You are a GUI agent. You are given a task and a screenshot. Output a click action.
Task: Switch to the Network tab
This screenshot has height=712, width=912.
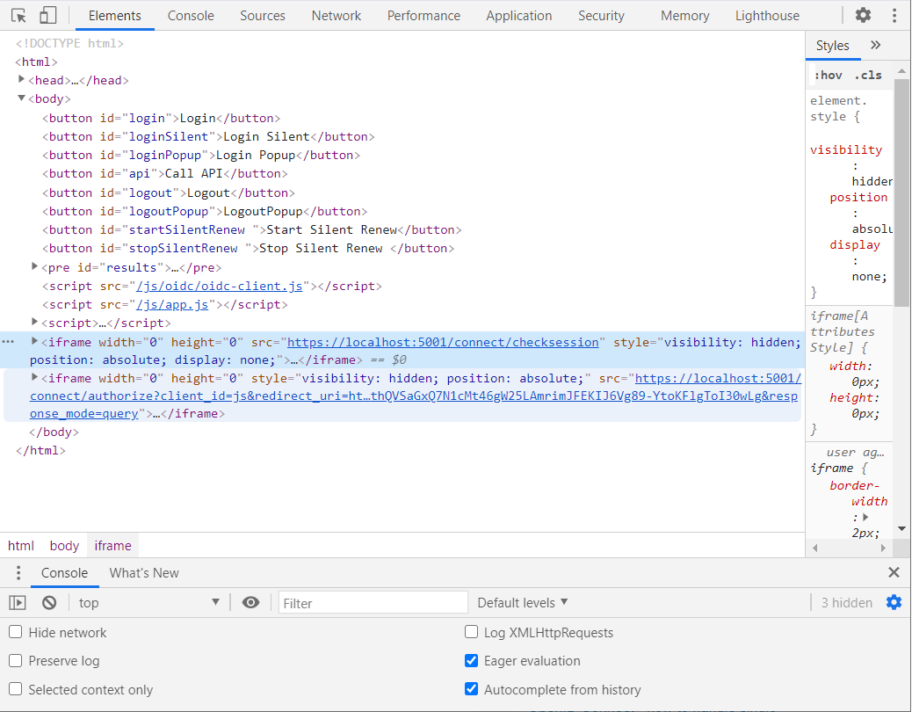(x=337, y=16)
